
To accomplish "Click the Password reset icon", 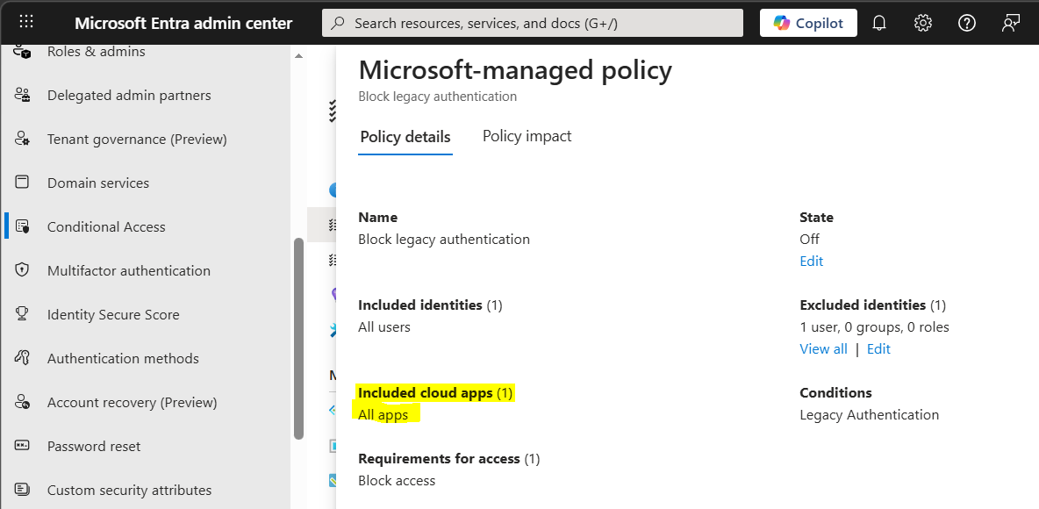I will [23, 446].
